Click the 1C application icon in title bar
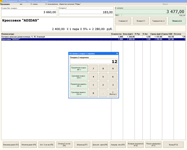187x150 pixels. [x=1, y=1]
